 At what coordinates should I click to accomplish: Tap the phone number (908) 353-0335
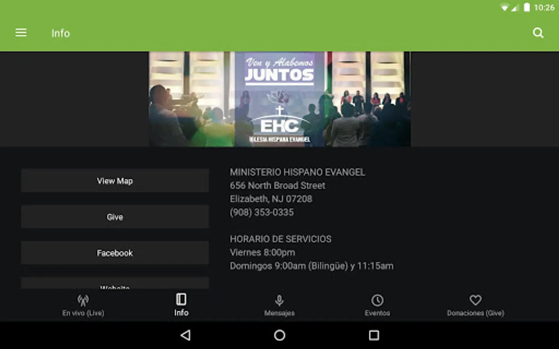(x=262, y=213)
